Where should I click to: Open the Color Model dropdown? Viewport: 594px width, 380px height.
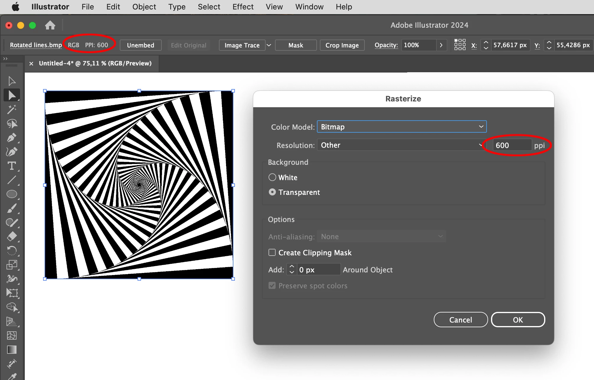[402, 127]
